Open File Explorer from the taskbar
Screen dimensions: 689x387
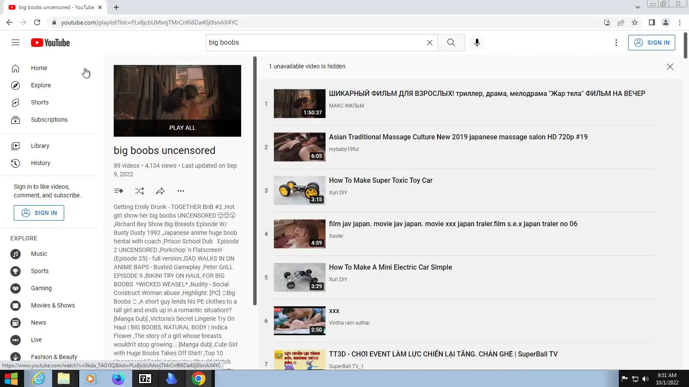coord(64,379)
